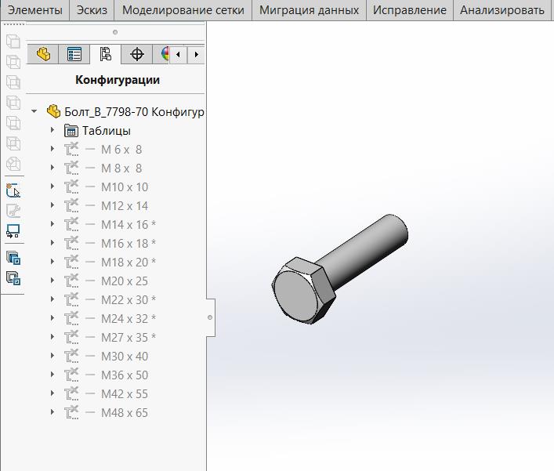
Task: Click the Таблицы table folder icon
Action: (x=71, y=131)
